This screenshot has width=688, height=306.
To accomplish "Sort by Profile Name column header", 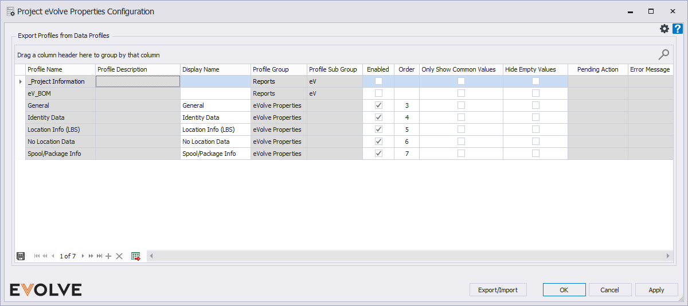I will (60, 69).
